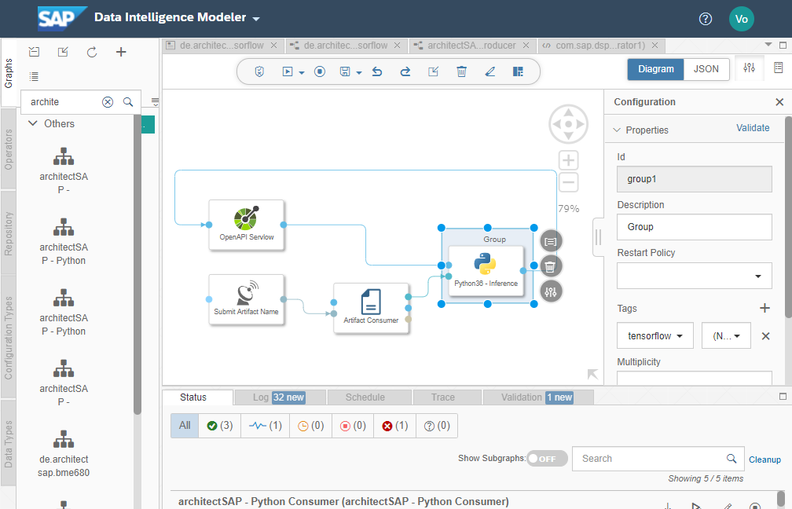Collapse the Others category in graph list

(33, 123)
